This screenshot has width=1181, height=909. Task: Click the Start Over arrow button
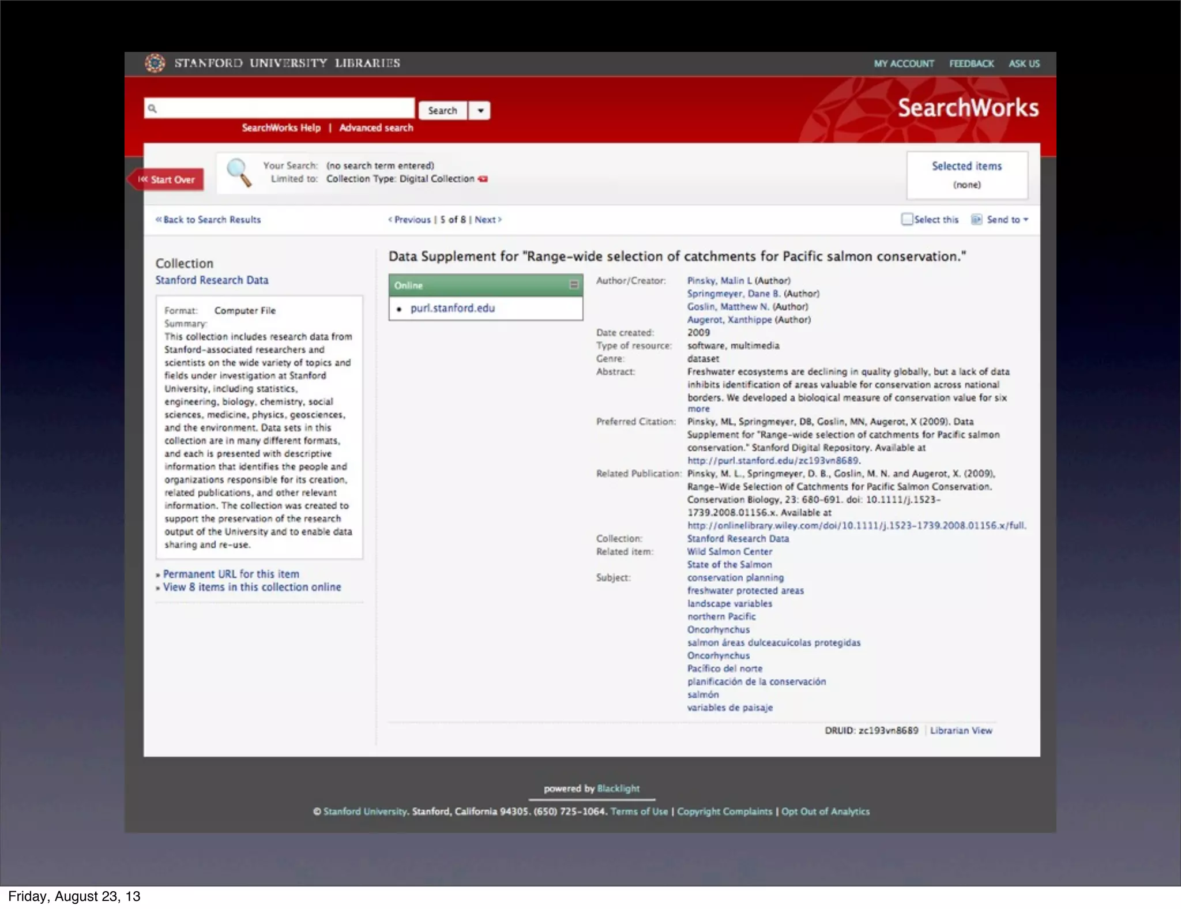pos(167,179)
